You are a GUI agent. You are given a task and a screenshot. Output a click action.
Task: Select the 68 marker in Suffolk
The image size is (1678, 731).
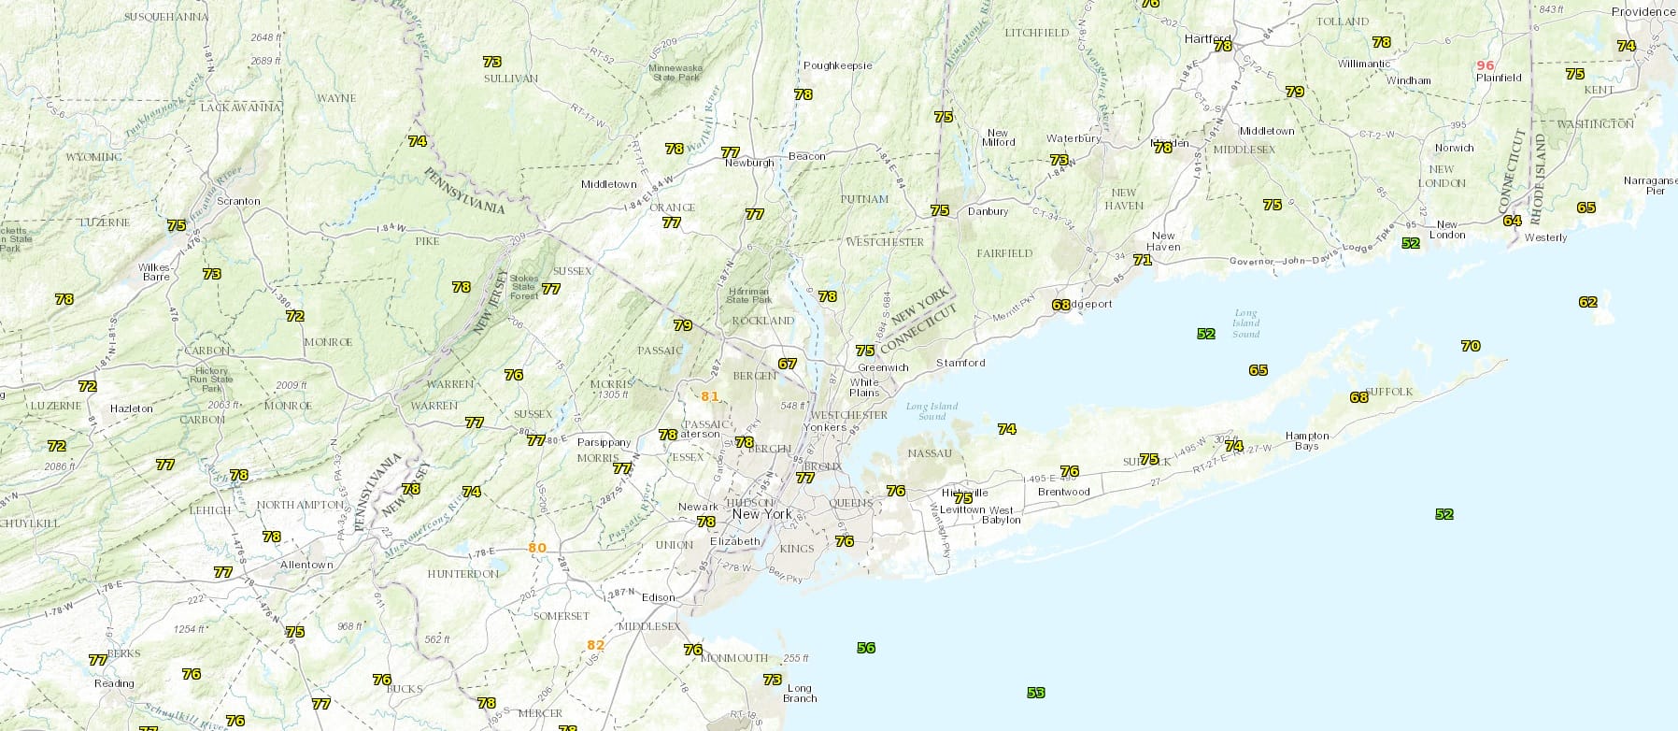coord(1358,397)
